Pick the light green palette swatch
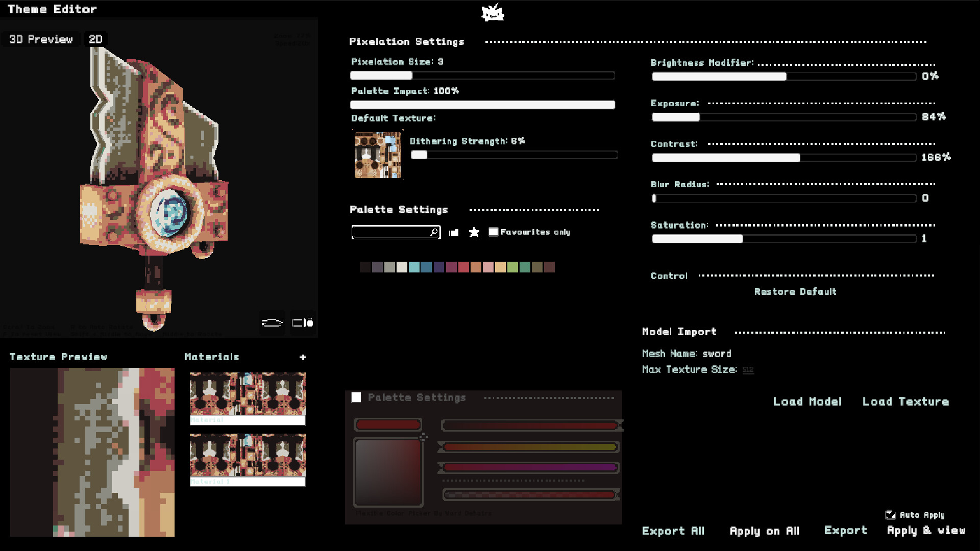This screenshot has height=551, width=980. tap(512, 267)
